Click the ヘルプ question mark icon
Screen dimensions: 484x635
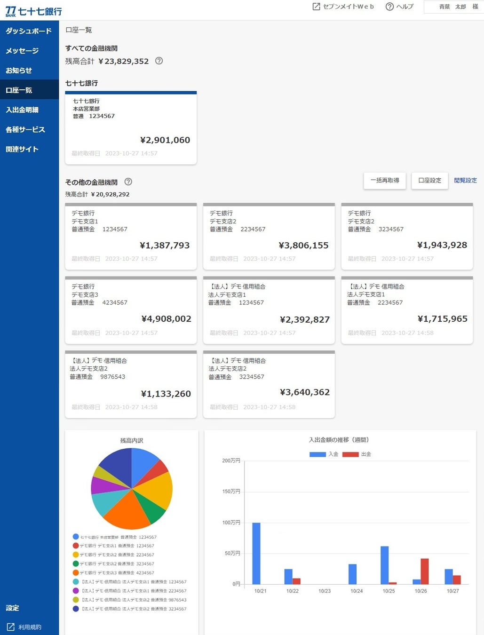389,7
